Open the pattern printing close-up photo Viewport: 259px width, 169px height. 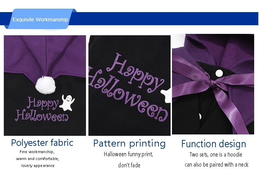coord(129,85)
